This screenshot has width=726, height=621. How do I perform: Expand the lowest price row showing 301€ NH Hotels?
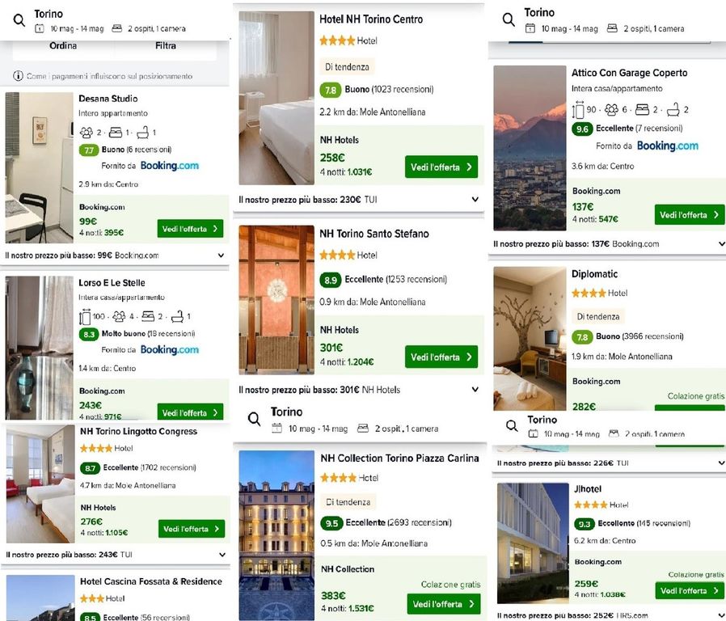[x=475, y=390]
